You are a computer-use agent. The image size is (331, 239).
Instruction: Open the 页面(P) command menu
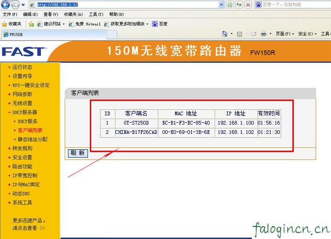coord(285,34)
